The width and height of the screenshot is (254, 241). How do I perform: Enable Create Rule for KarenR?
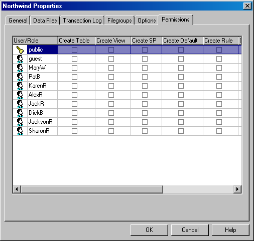[x=219, y=86]
